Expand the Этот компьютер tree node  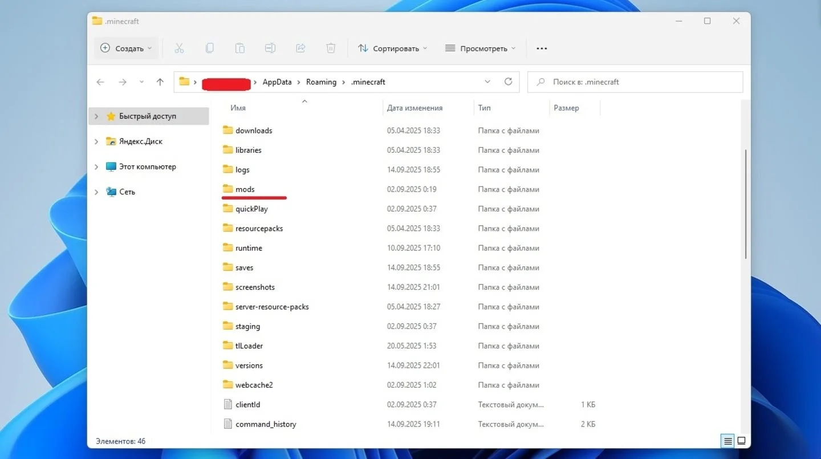pyautogui.click(x=96, y=167)
